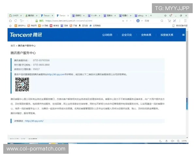Open a new tab with plus button
Screen dimensions: 196x157
tap(151, 15)
